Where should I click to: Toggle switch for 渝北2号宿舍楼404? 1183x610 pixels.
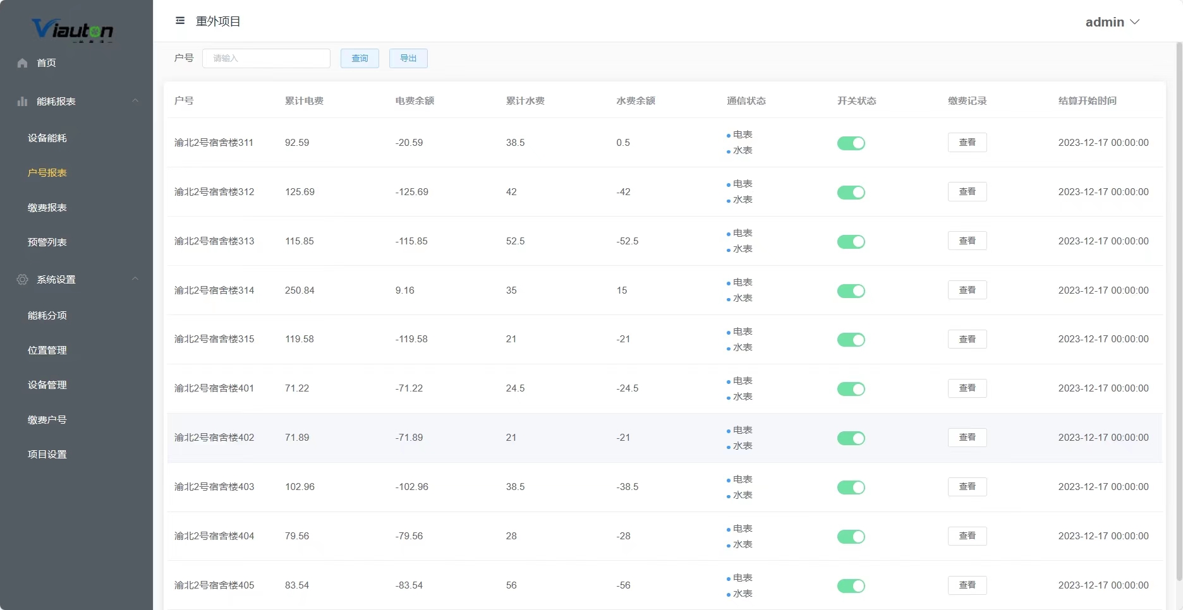851,537
